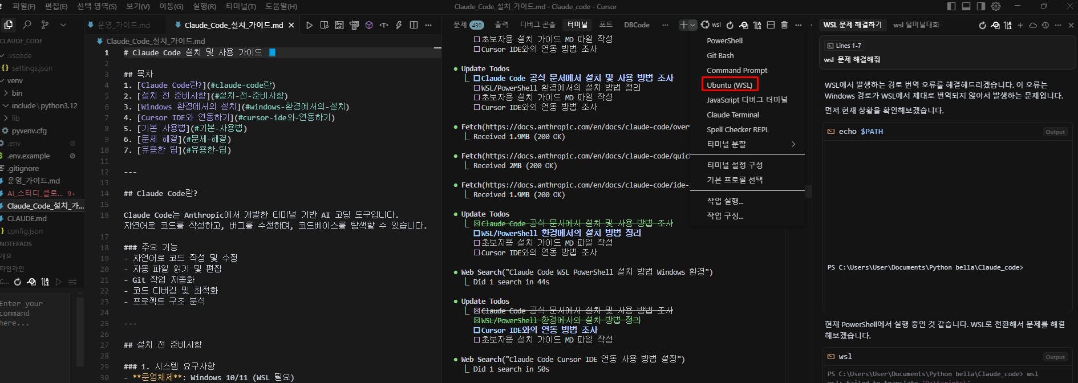Viewport: 1078px width, 383px height.
Task: Open markdown preview to the side icon
Action: [324, 25]
